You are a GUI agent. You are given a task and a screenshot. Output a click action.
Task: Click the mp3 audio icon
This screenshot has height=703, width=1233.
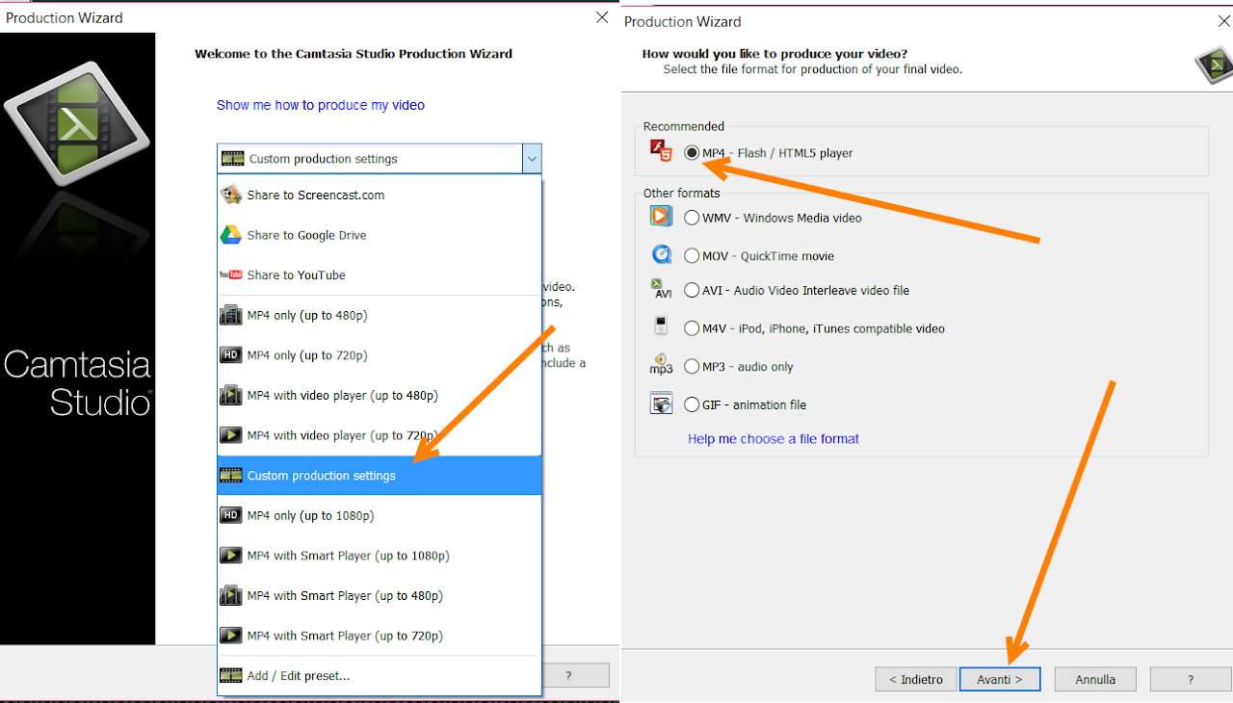[x=661, y=365]
